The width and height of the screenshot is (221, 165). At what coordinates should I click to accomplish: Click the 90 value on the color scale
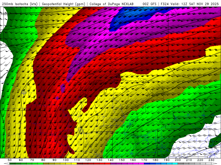(x=54, y=160)
